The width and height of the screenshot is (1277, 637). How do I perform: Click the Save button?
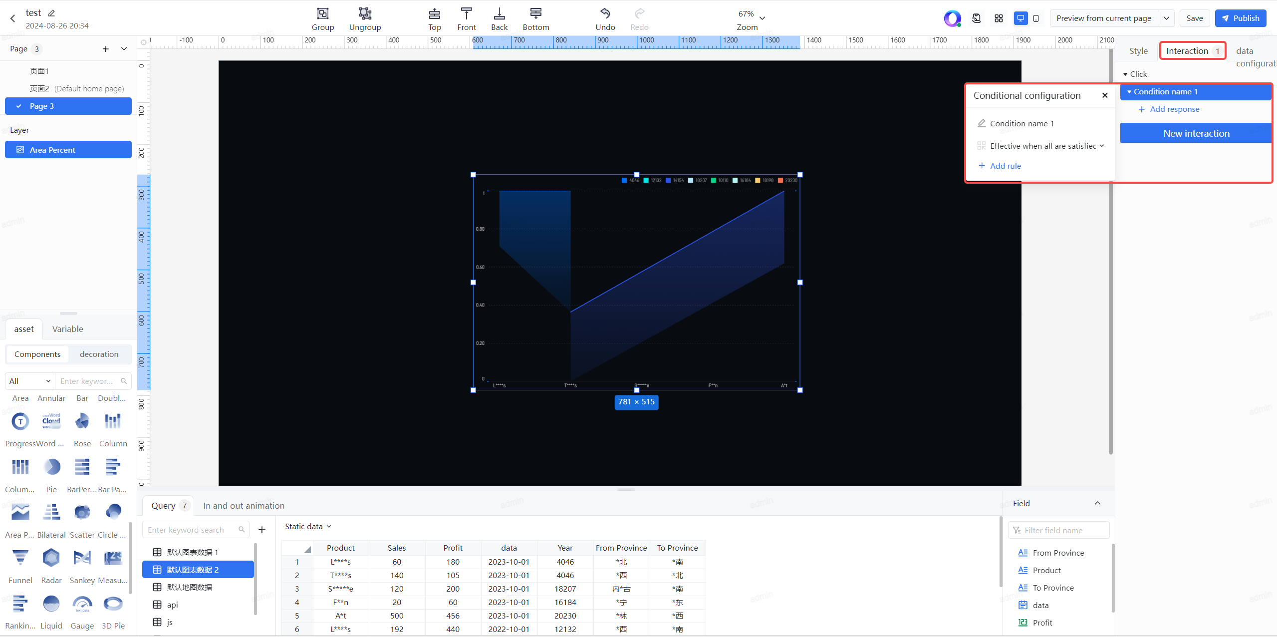[1194, 18]
